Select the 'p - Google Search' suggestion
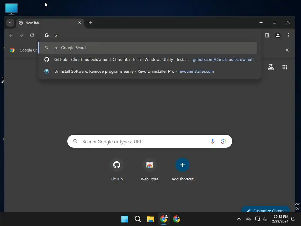The image size is (301, 226). coord(148,48)
